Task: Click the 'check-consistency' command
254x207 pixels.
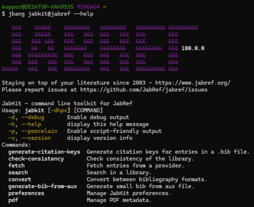Action: pyautogui.click(x=36, y=159)
